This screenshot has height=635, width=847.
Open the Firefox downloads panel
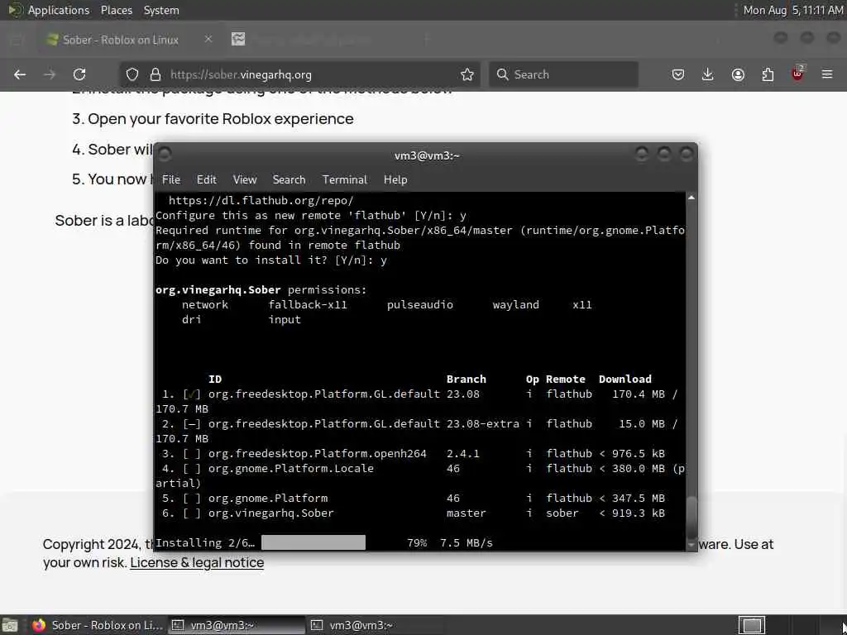[708, 74]
